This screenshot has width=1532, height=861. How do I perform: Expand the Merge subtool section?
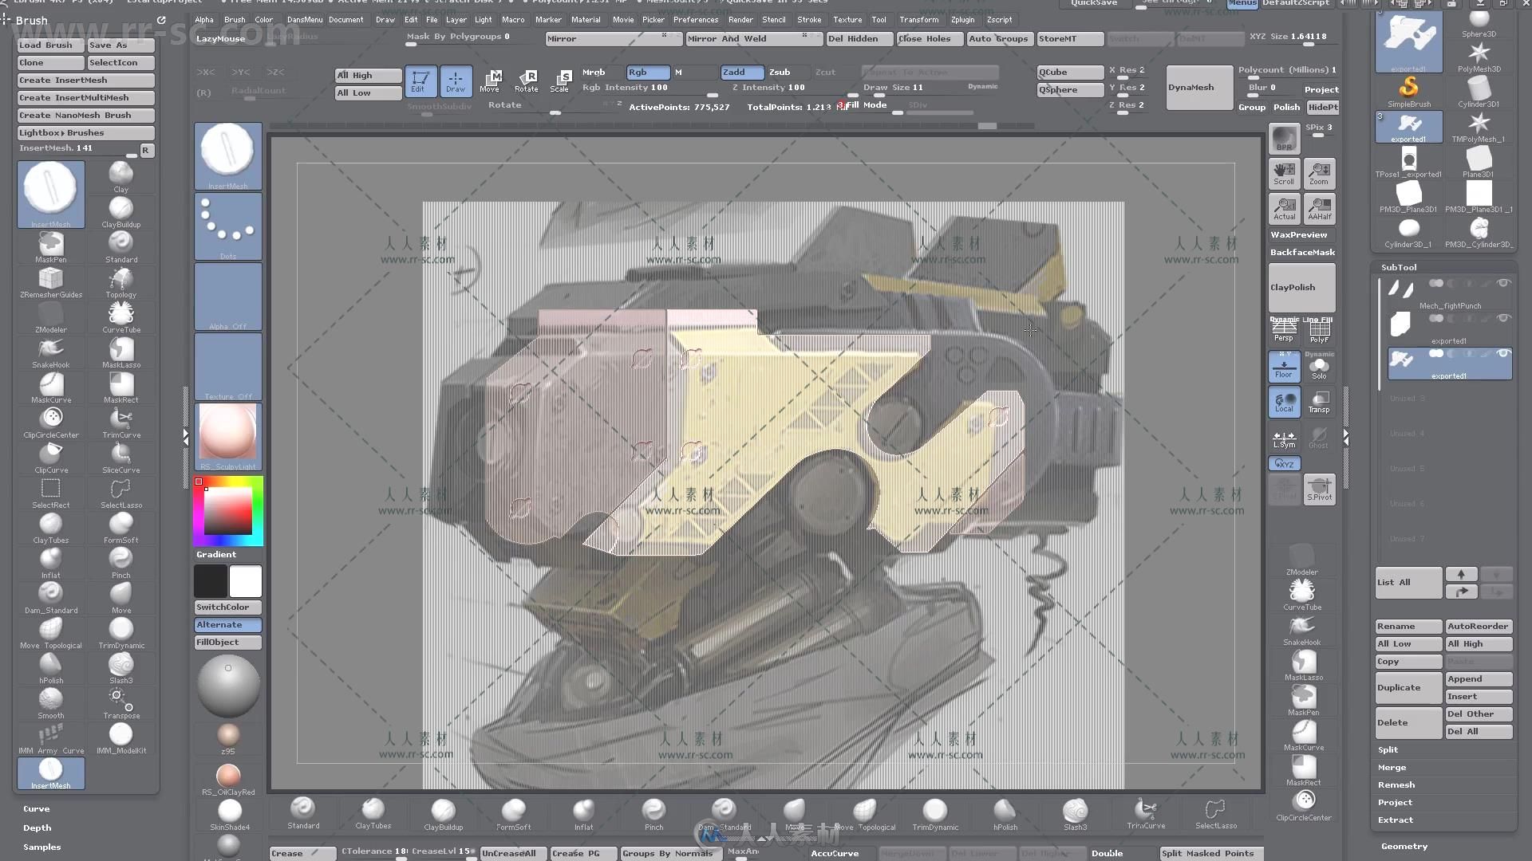(x=1392, y=767)
